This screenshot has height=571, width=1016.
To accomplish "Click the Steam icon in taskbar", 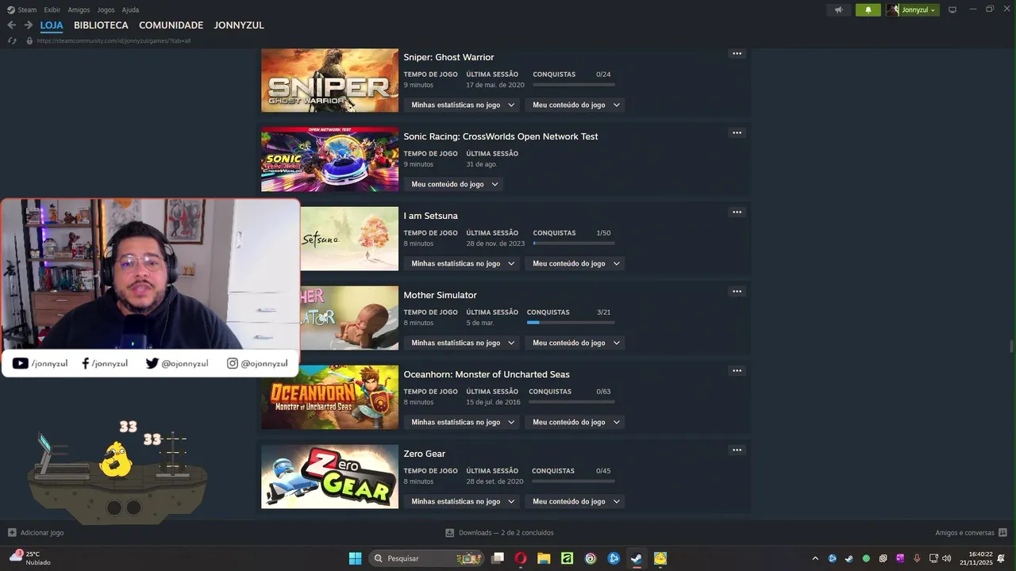I will (637, 558).
